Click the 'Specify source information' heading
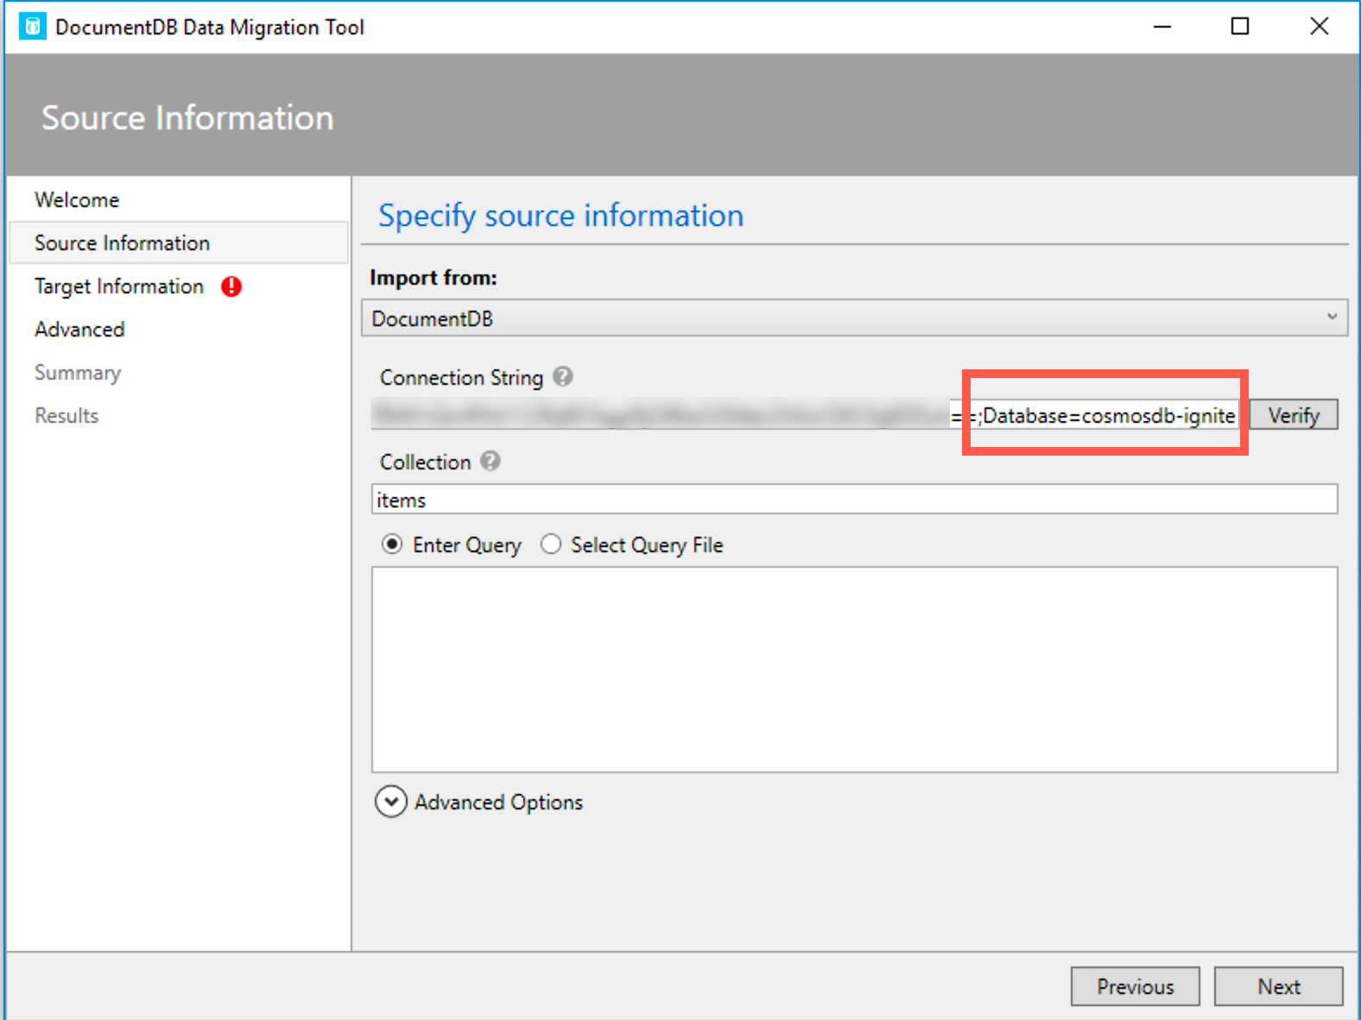The width and height of the screenshot is (1361, 1020). pyautogui.click(x=561, y=216)
